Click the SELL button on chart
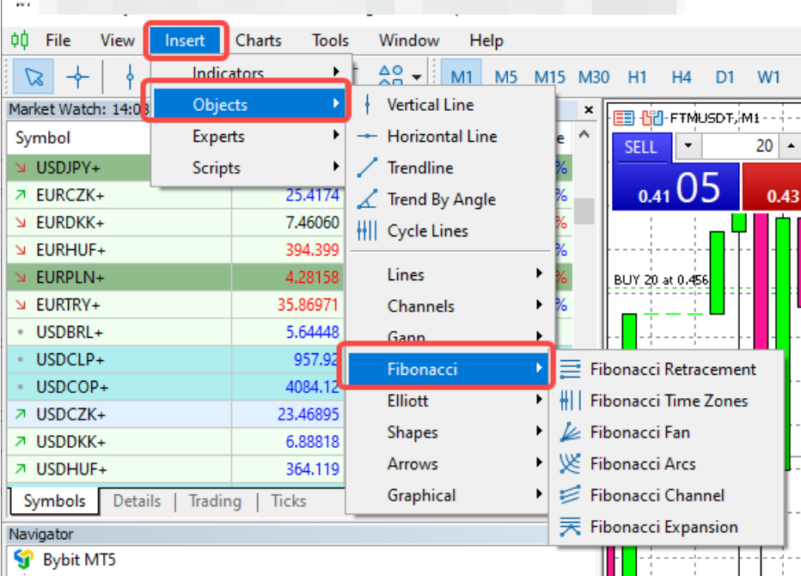 tap(640, 146)
